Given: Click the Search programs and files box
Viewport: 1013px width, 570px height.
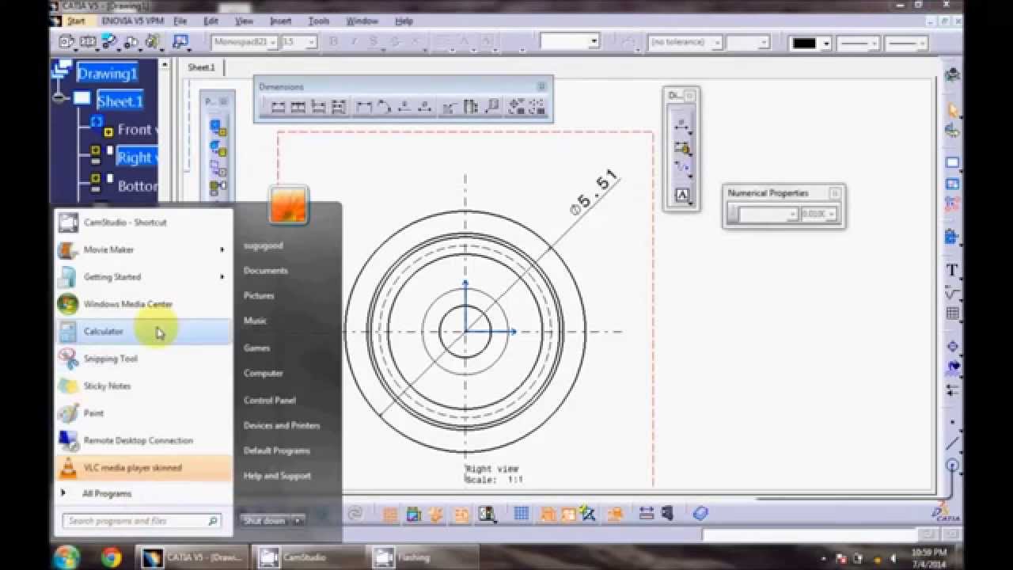Looking at the screenshot, I should (x=142, y=521).
